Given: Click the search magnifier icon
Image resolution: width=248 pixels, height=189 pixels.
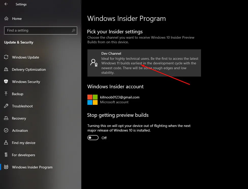Looking at the screenshot, I should click(73, 30).
